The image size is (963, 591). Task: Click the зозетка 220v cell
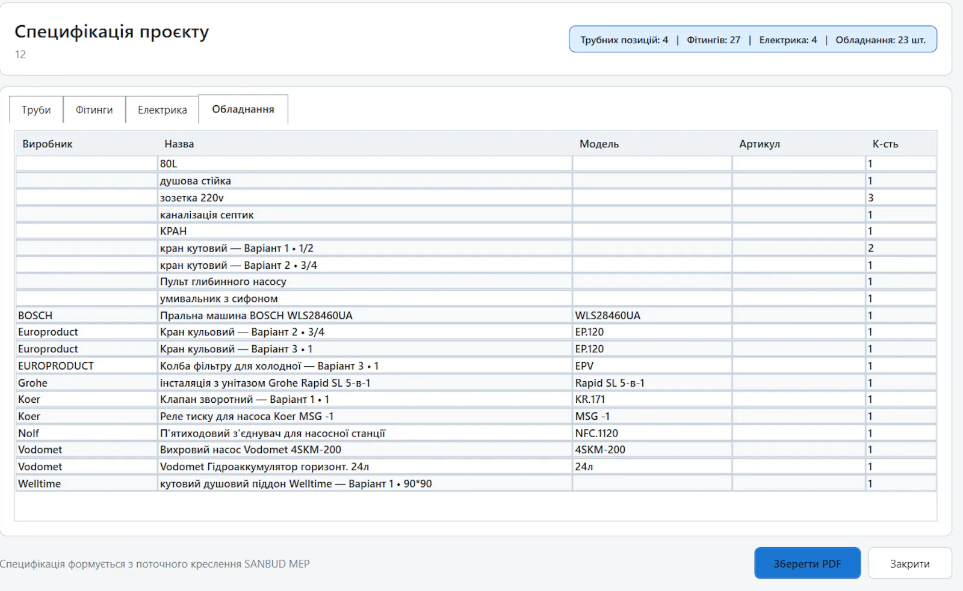click(x=365, y=197)
